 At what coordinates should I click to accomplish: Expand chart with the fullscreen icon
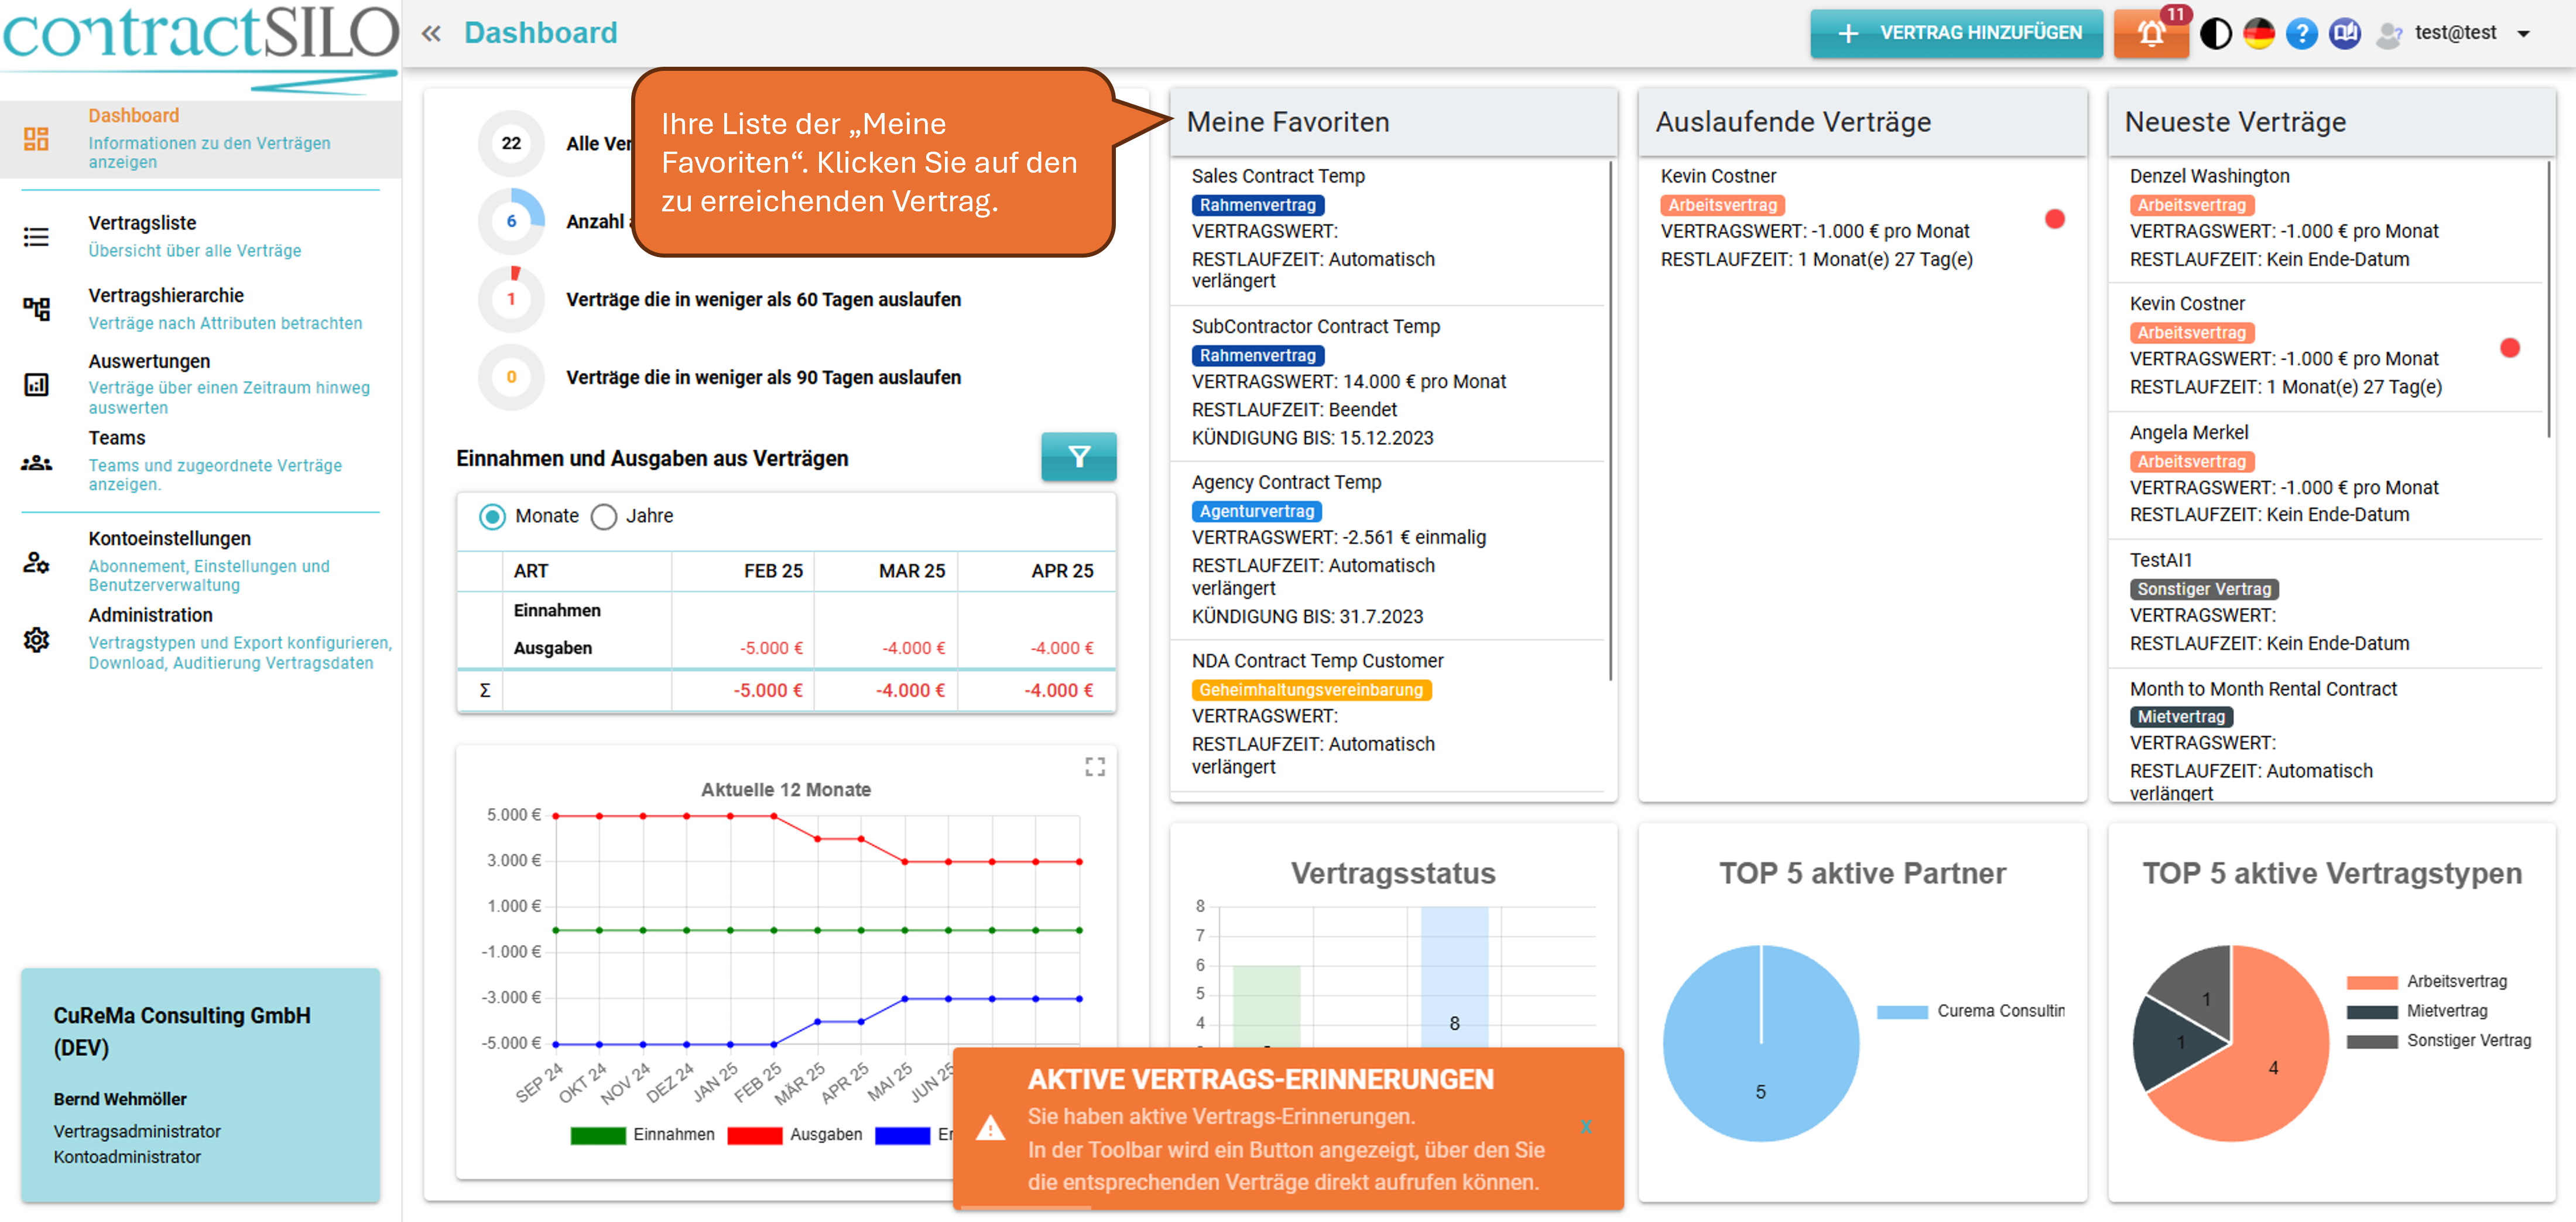click(1095, 767)
